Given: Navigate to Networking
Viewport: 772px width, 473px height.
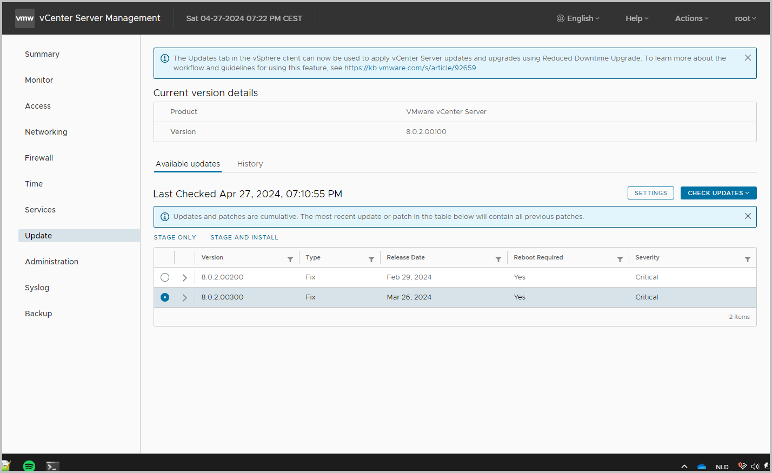Looking at the screenshot, I should [x=46, y=132].
